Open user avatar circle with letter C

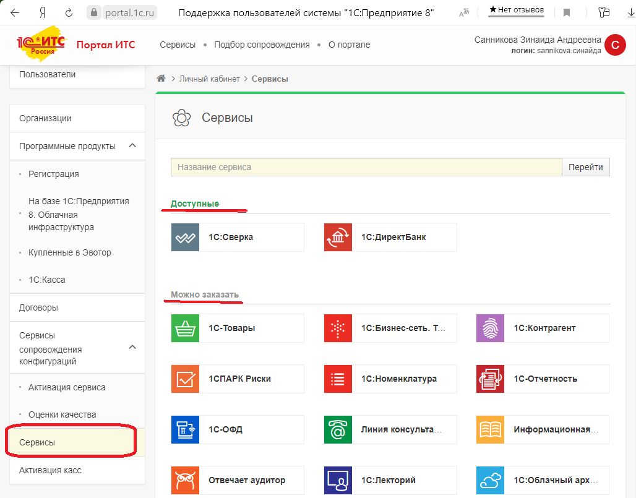[x=615, y=45]
